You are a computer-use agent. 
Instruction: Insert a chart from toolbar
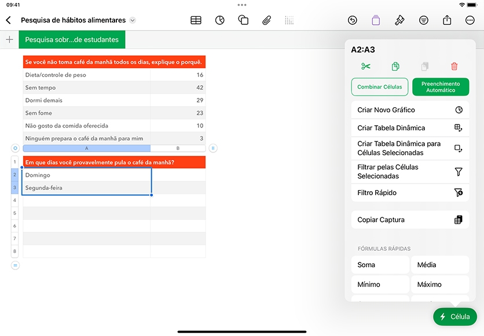tap(220, 20)
